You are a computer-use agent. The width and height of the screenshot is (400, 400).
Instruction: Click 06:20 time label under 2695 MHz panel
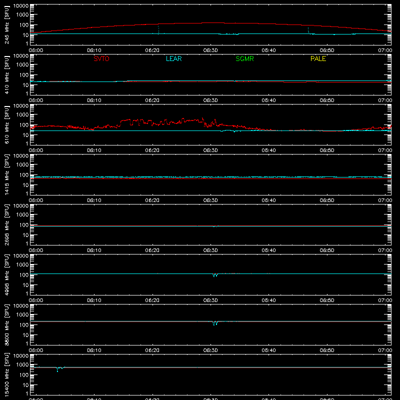click(x=152, y=250)
